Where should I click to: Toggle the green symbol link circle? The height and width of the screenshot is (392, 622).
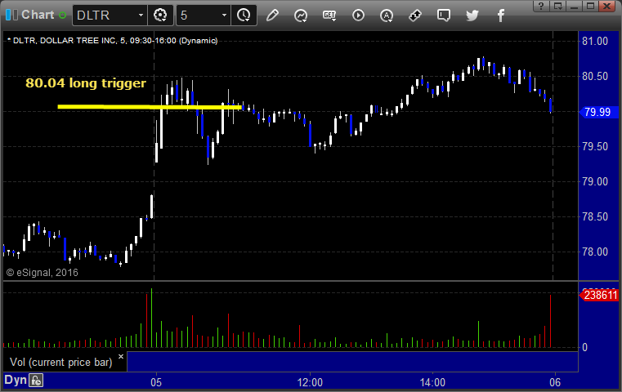coord(63,16)
